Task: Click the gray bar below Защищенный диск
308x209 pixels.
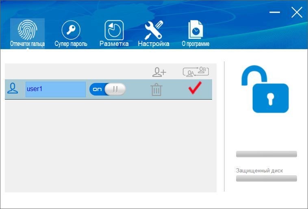Action: (x=267, y=179)
